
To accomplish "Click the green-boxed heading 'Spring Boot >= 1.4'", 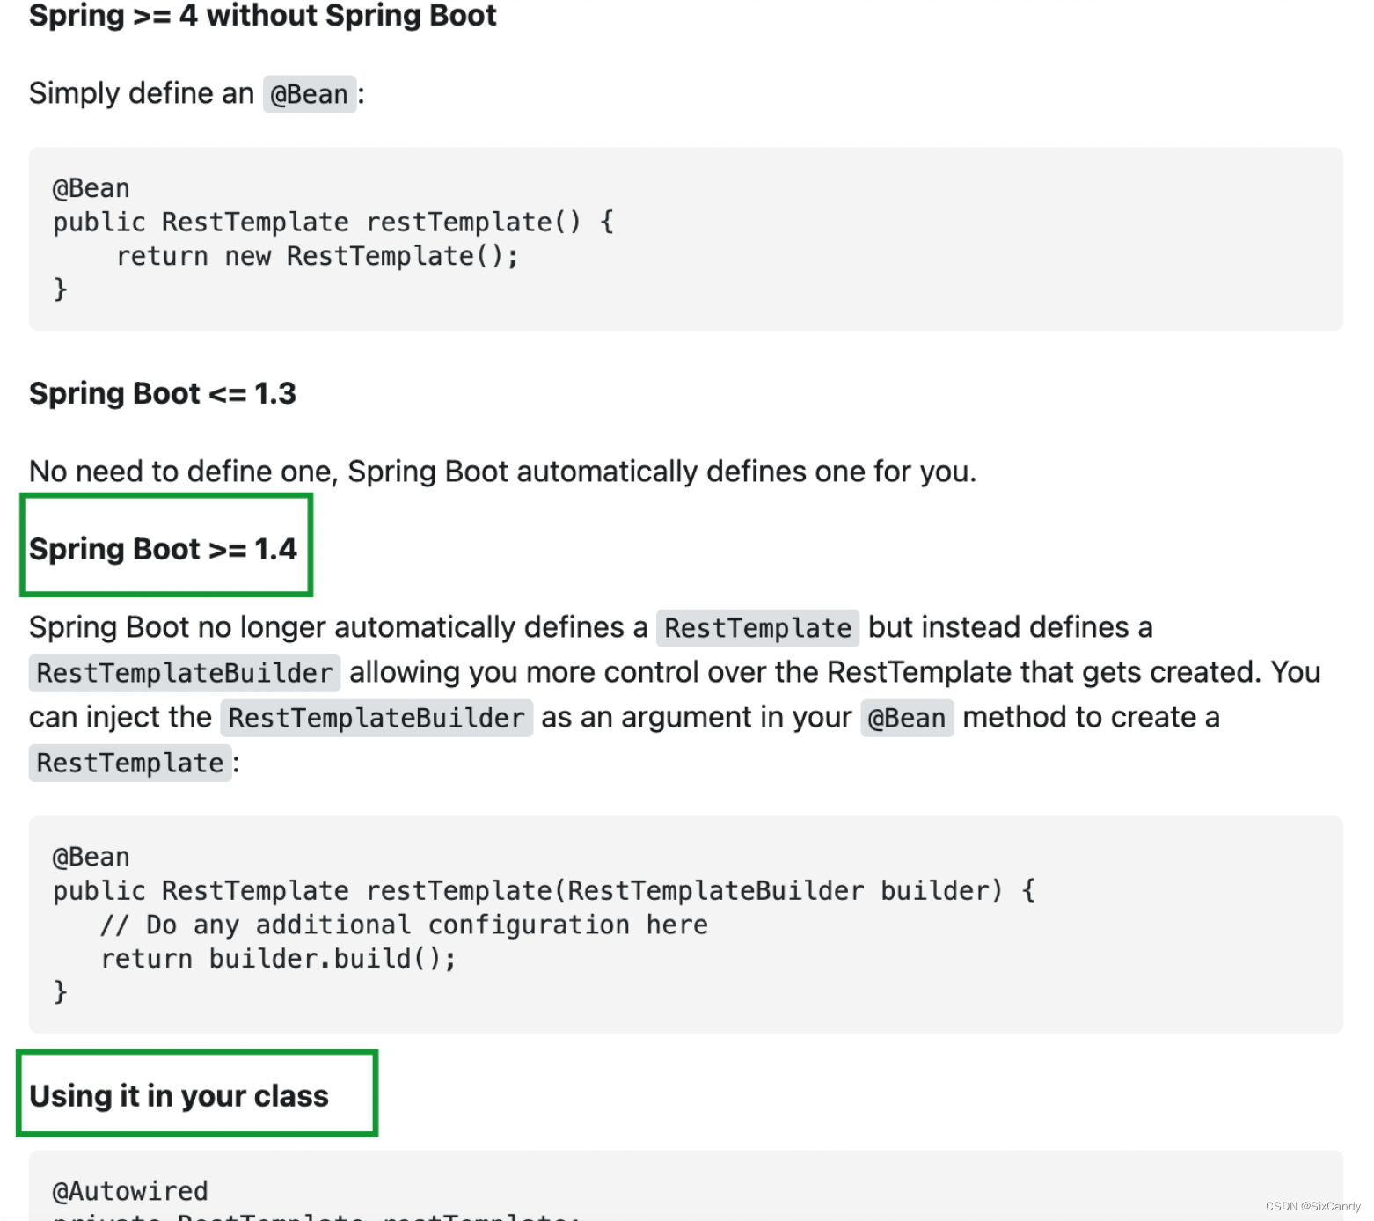I will (164, 548).
